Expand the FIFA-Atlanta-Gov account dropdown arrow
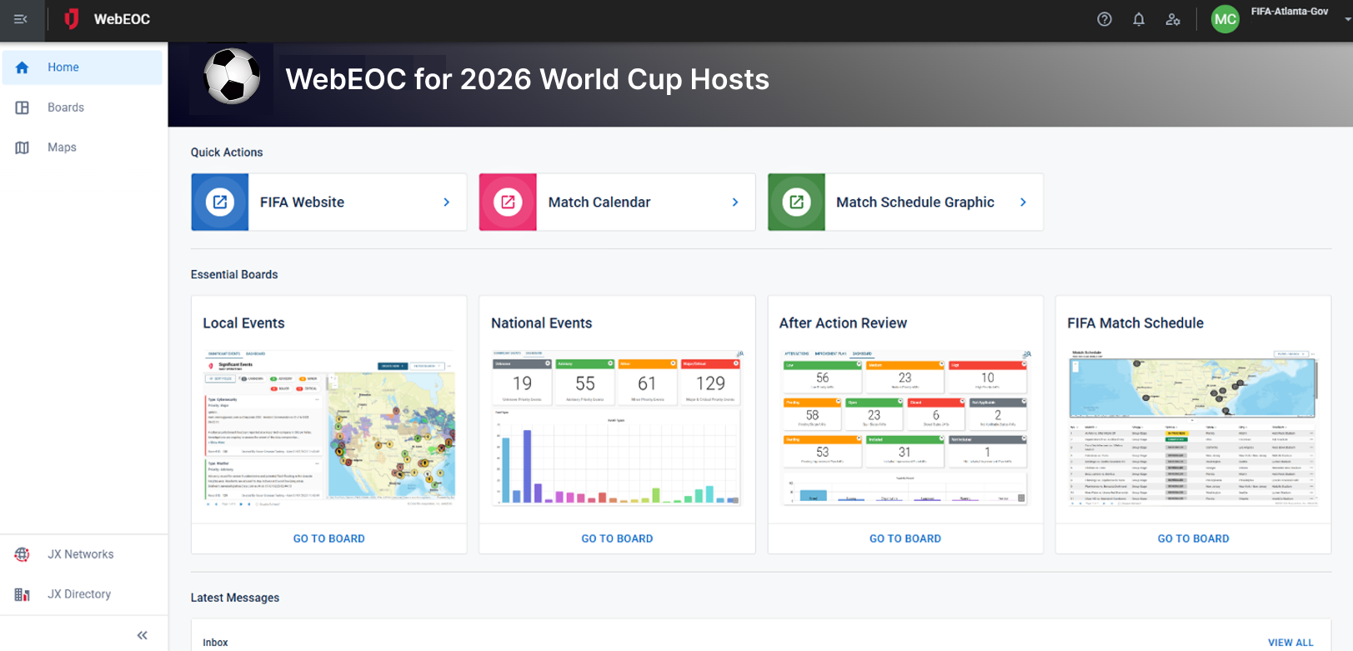This screenshot has height=651, width=1353. point(1347,18)
